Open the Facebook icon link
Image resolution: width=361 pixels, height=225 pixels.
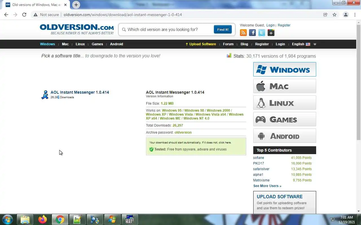pos(252,33)
